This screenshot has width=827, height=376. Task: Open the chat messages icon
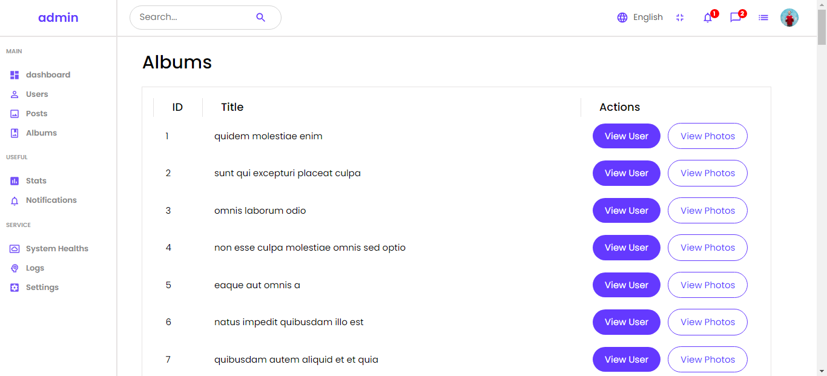pos(736,18)
